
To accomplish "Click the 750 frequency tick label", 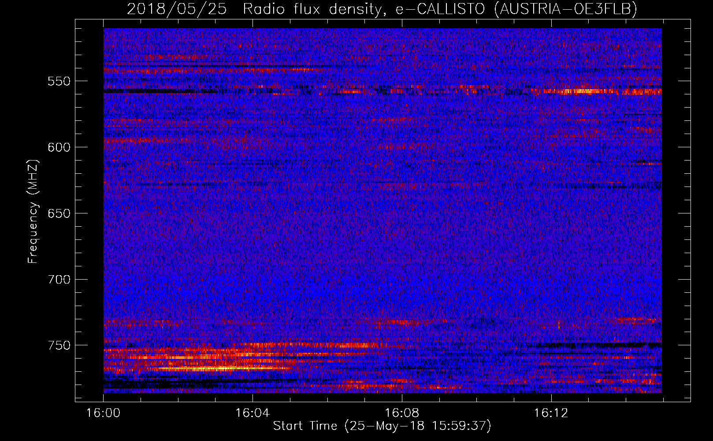I will [x=59, y=345].
